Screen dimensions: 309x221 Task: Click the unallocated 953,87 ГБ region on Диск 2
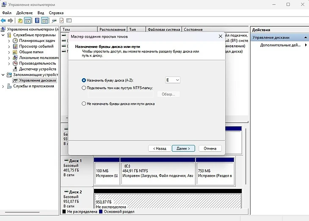point(168,202)
